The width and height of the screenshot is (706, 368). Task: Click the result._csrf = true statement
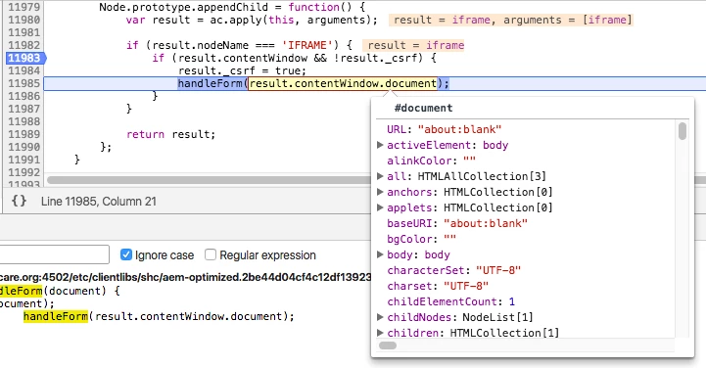click(x=242, y=70)
